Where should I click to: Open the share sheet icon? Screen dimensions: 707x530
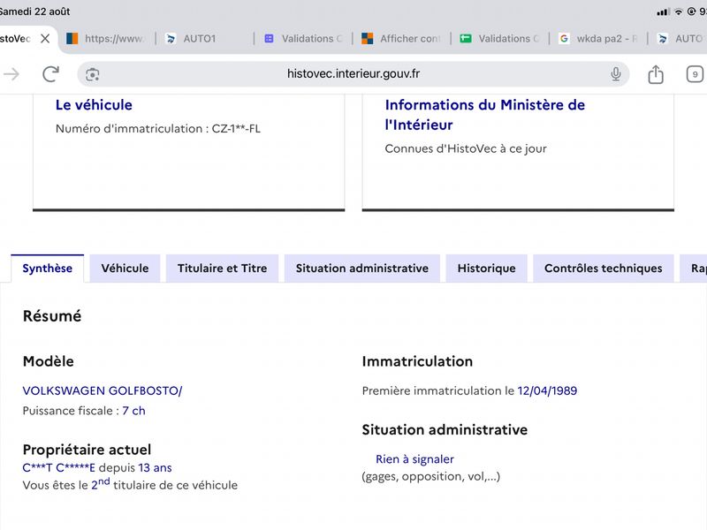pos(656,74)
